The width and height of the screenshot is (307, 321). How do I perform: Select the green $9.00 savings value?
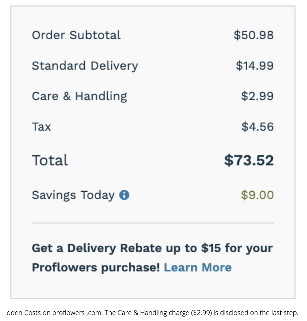coord(257,195)
